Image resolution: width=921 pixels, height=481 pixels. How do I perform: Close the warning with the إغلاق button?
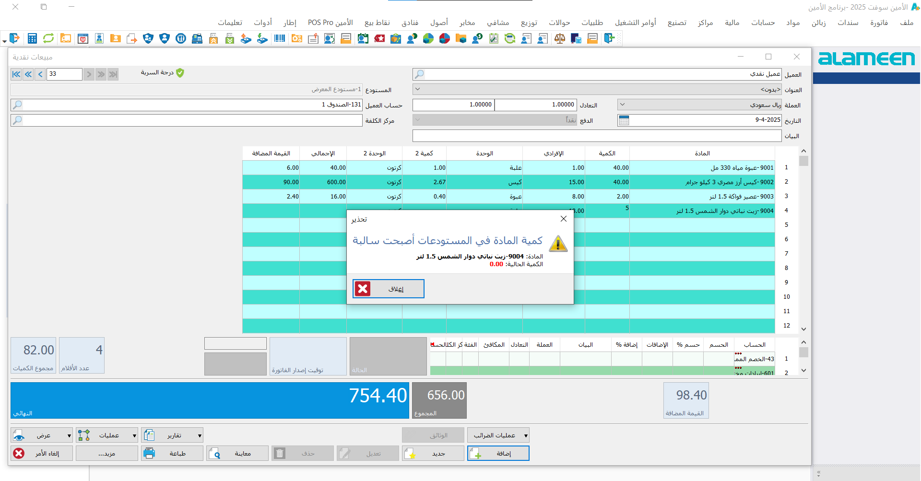389,289
